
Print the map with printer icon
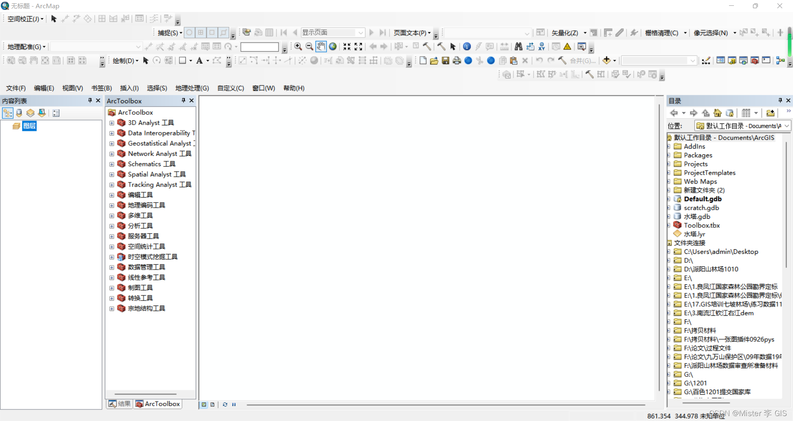pyautogui.click(x=457, y=61)
